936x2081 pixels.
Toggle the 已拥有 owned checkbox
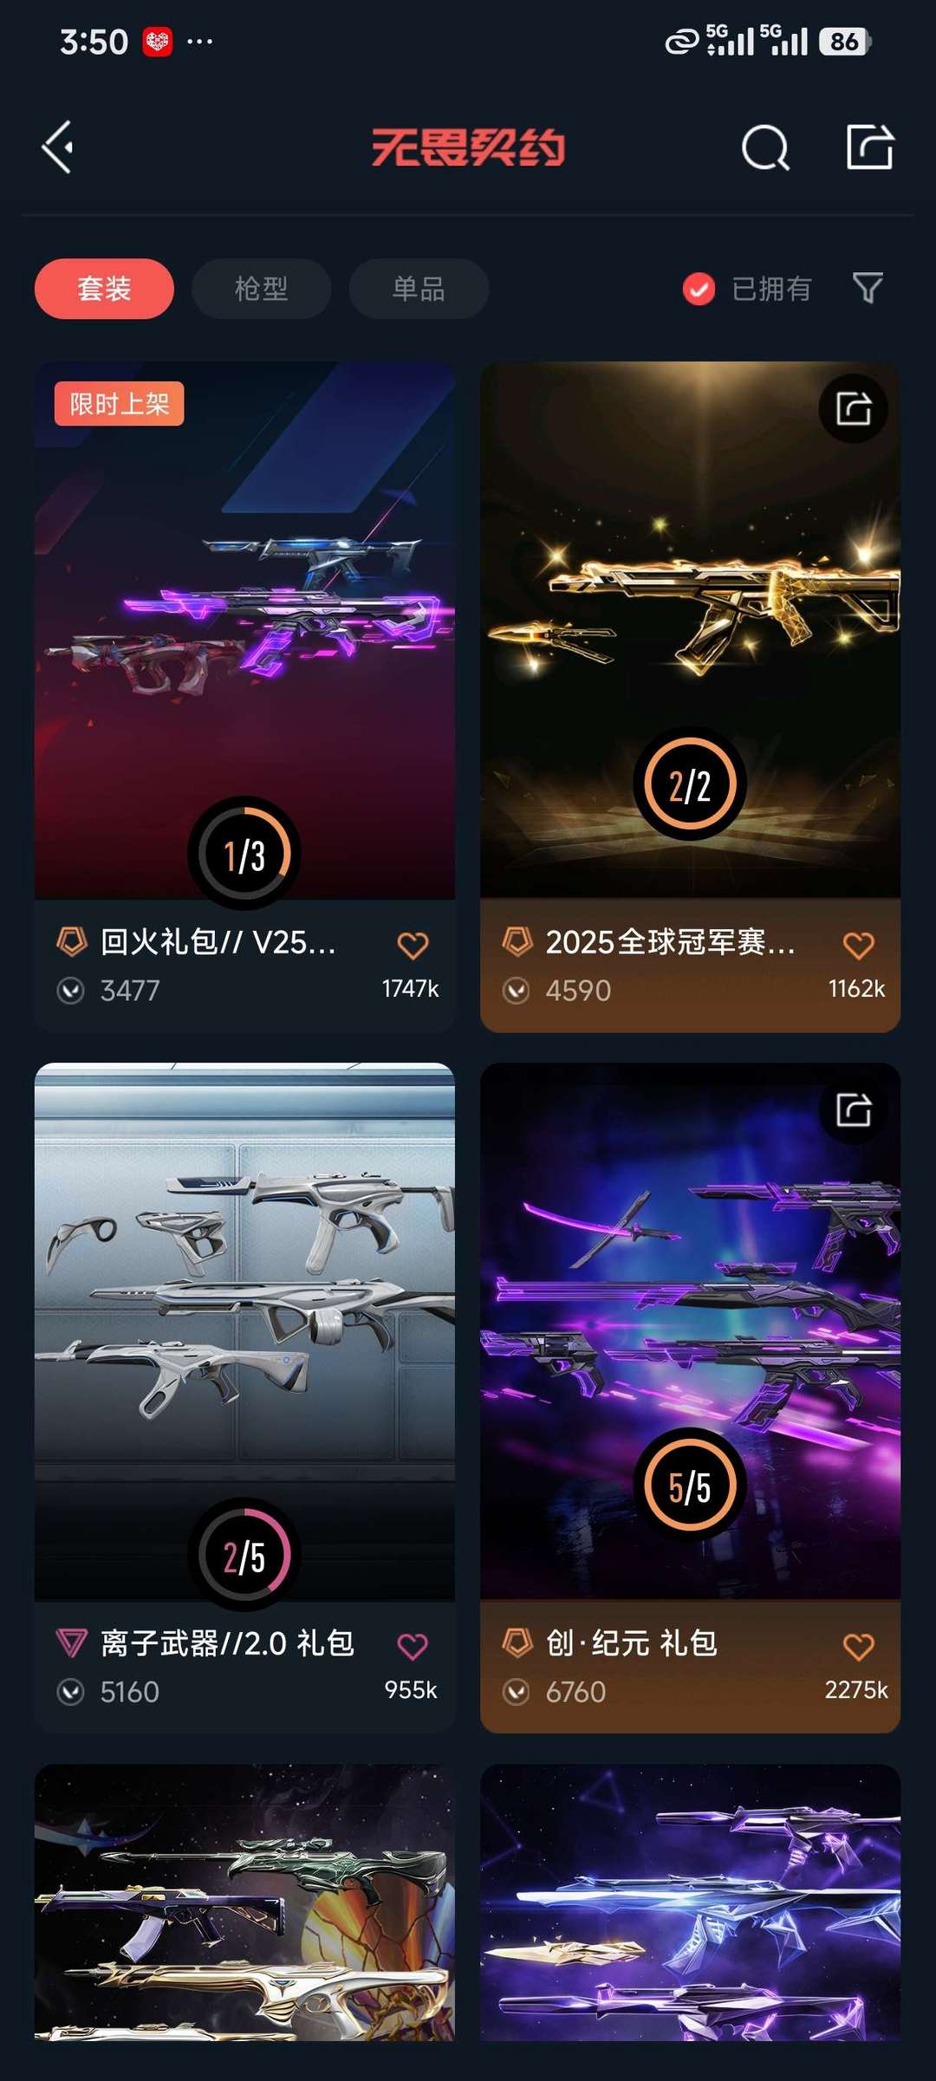pos(699,289)
